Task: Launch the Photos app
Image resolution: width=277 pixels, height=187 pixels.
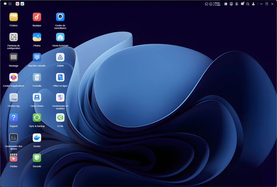Action: tap(37, 37)
